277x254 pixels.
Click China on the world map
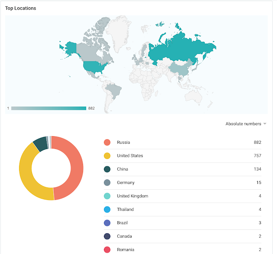(180, 69)
